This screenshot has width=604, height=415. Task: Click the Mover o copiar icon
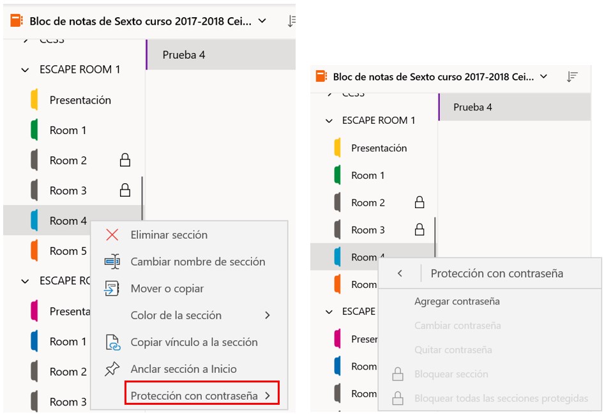(x=112, y=288)
